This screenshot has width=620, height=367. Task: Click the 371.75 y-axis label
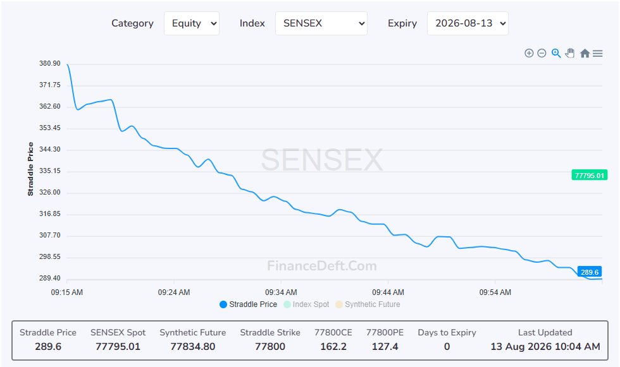(50, 85)
